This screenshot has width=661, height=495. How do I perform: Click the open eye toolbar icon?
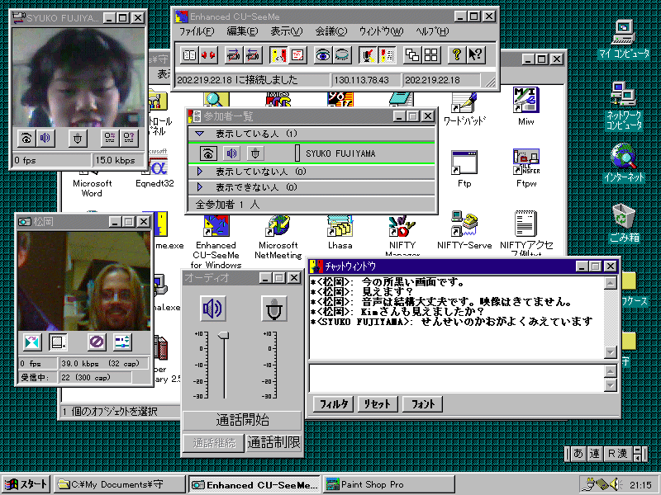point(323,55)
